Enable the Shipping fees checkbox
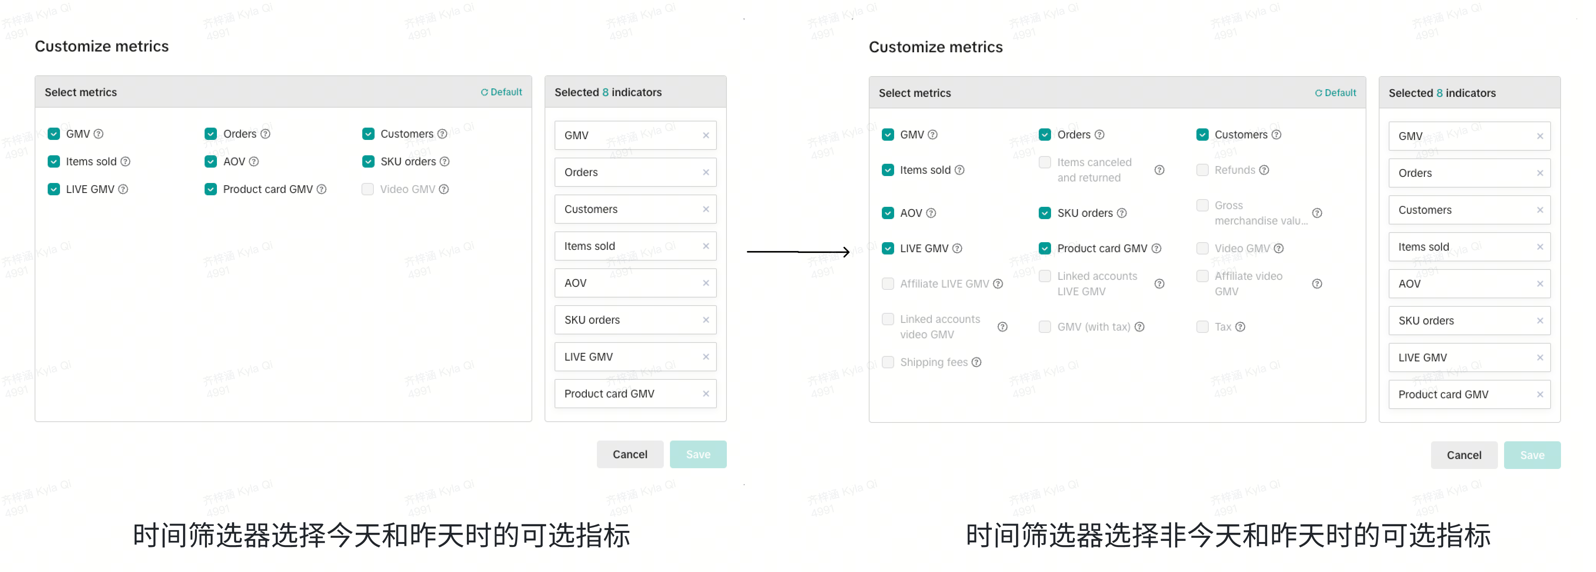This screenshot has width=1596, height=572. [888, 362]
